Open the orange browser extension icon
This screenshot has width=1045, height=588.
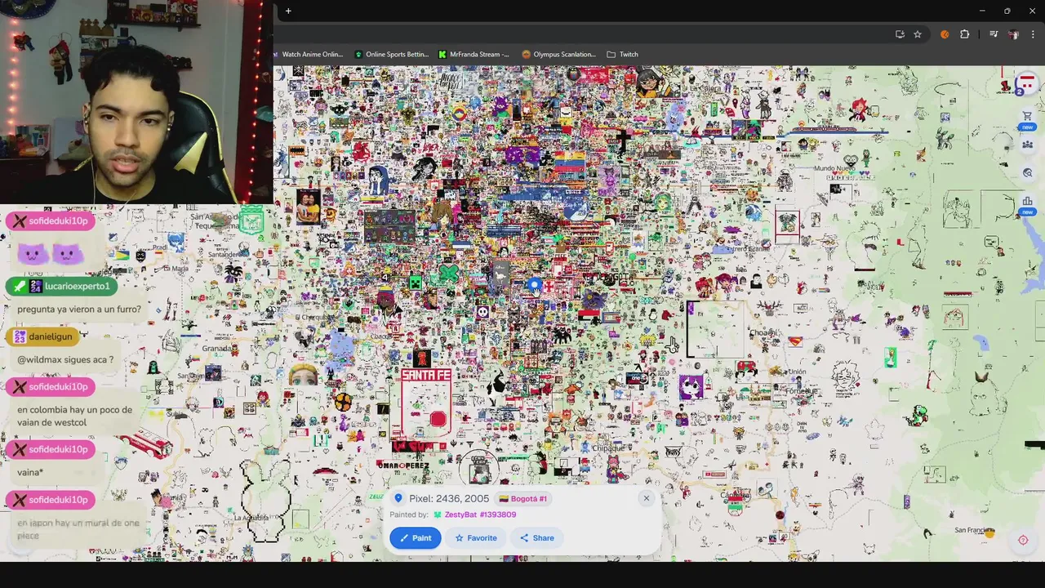click(x=945, y=34)
